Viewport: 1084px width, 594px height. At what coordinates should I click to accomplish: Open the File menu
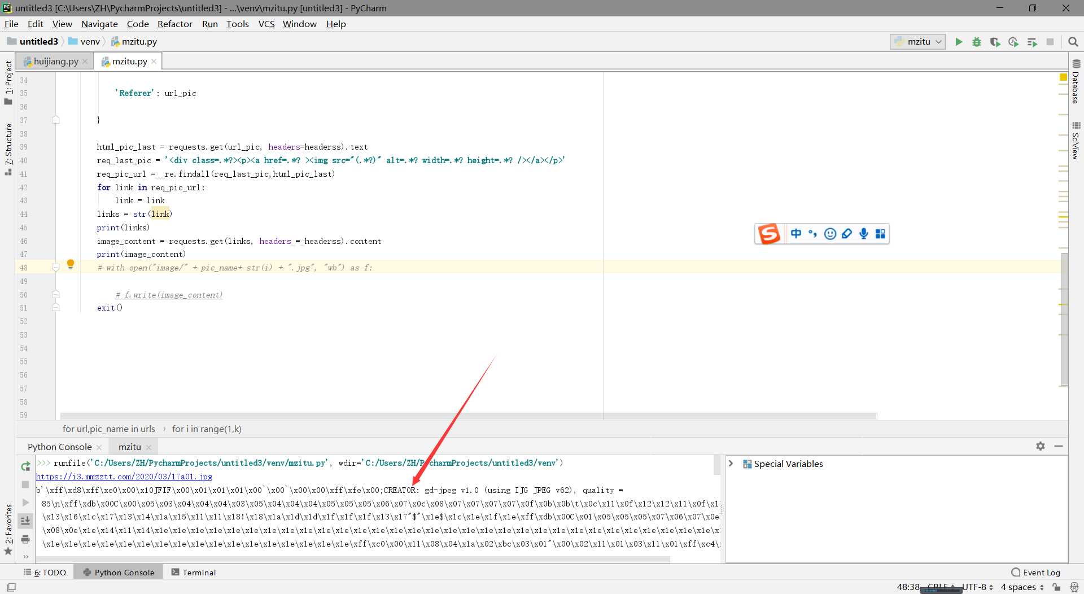11,24
